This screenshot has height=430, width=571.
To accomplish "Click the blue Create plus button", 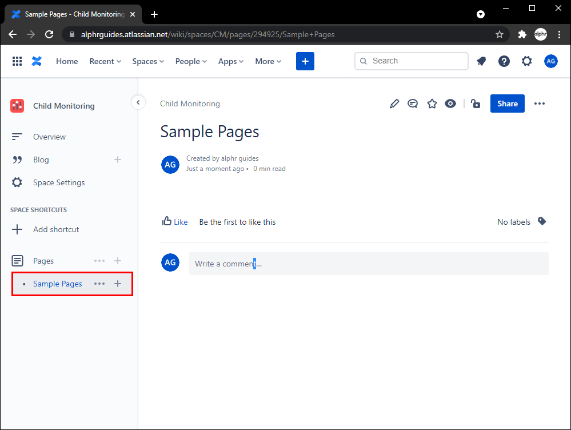I will (305, 61).
